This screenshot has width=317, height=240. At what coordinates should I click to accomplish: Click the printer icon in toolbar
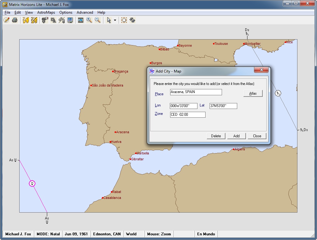15,20
